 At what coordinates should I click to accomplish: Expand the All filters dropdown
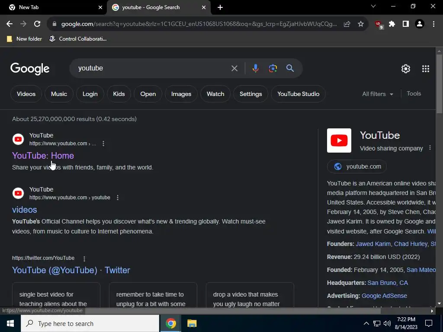[377, 94]
